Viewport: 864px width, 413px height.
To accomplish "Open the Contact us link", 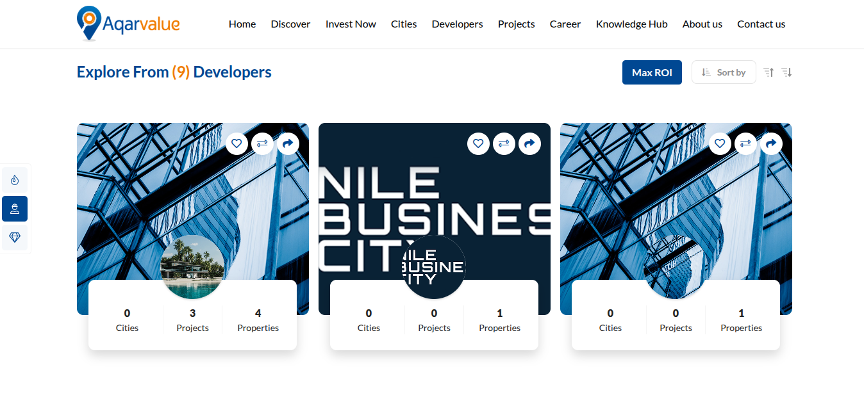I will 761,24.
